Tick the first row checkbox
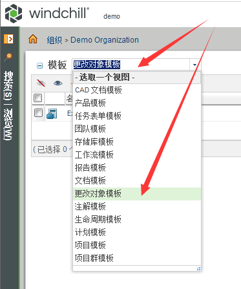The image size is (241, 289). 38,113
